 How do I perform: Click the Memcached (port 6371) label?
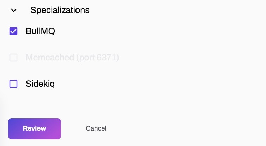click(72, 58)
